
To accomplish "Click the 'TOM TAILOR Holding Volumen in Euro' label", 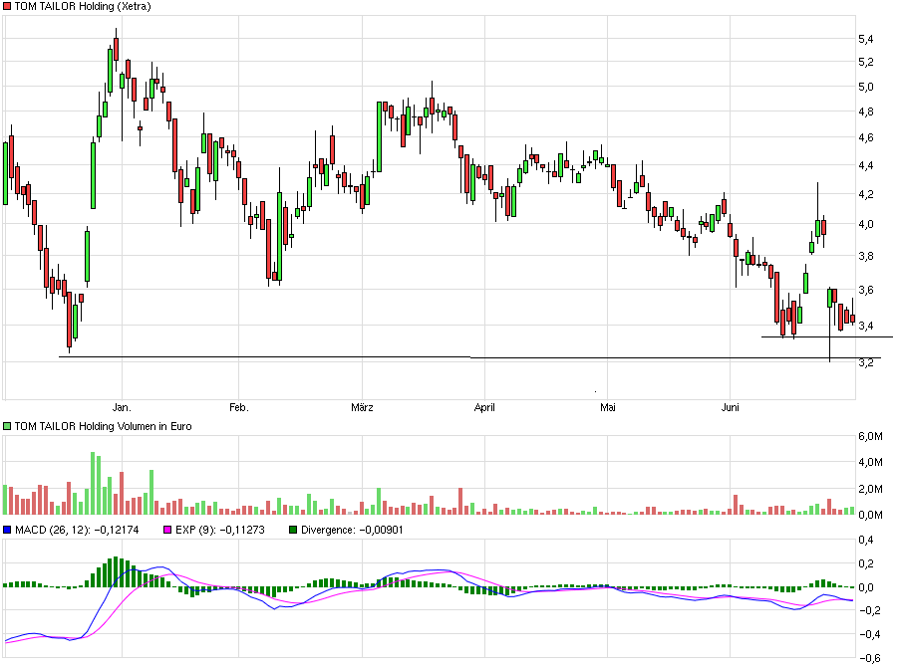I will [x=103, y=426].
